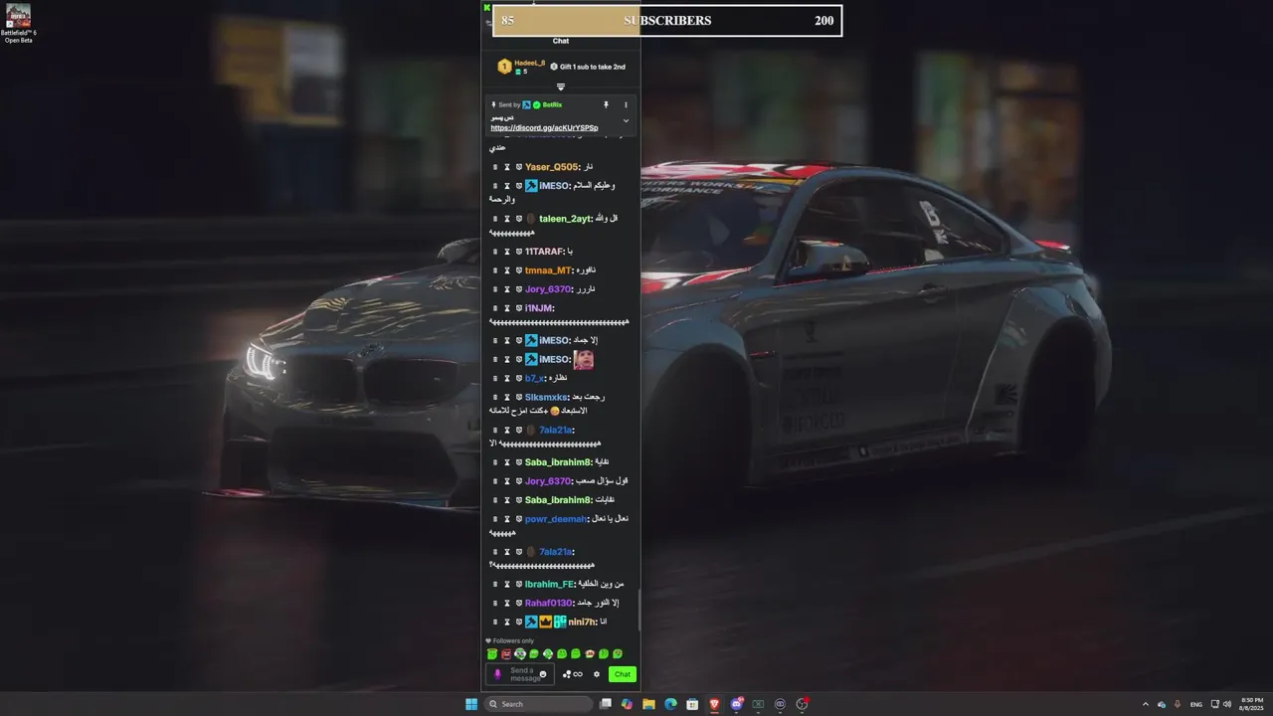1273x716 pixels.
Task: Click the ENG language indicator
Action: 1196,704
